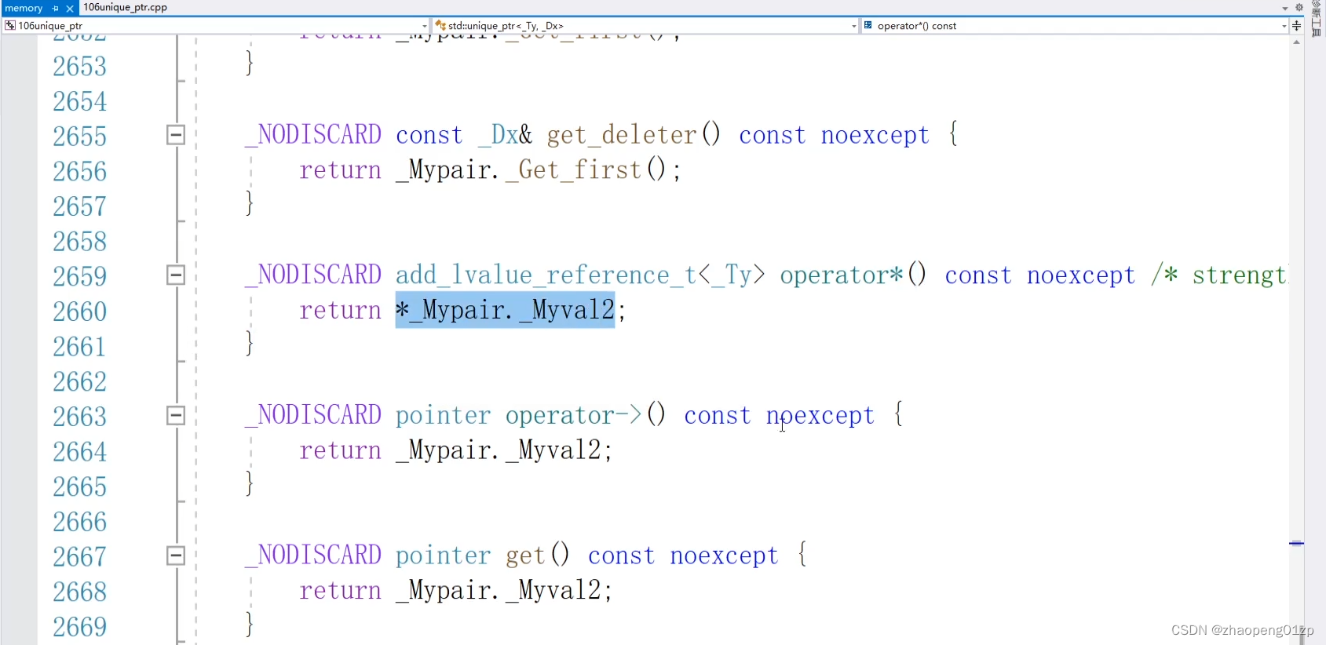Click line number 2657
1326x645 pixels.
(80, 207)
